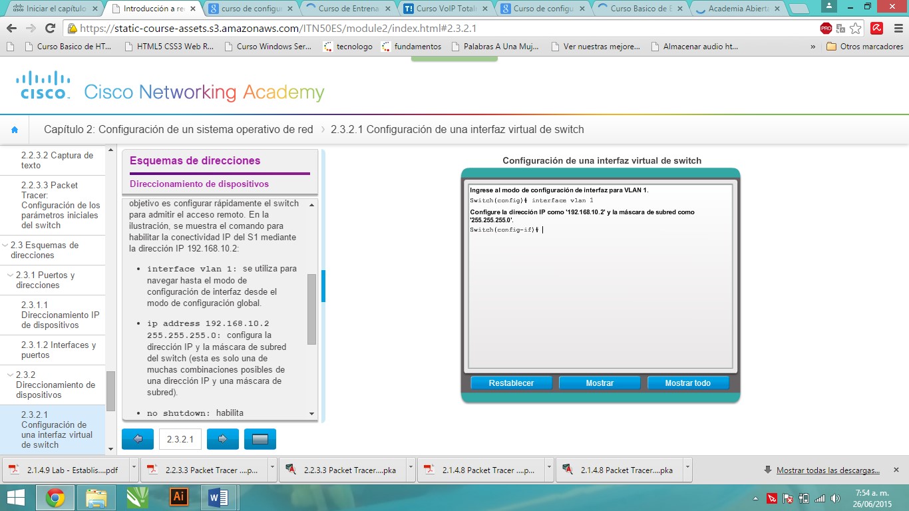Open Almacenar audio ht bookmark
The width and height of the screenshot is (909, 511).
click(695, 47)
